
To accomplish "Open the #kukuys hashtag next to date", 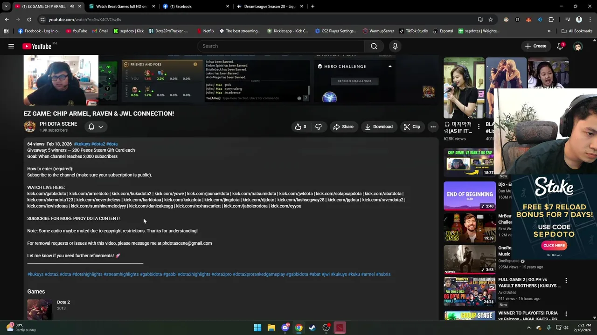I will (82, 144).
